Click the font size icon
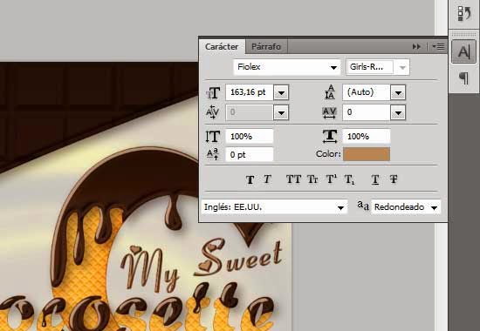Screen dimensions: 480x331 213,92
